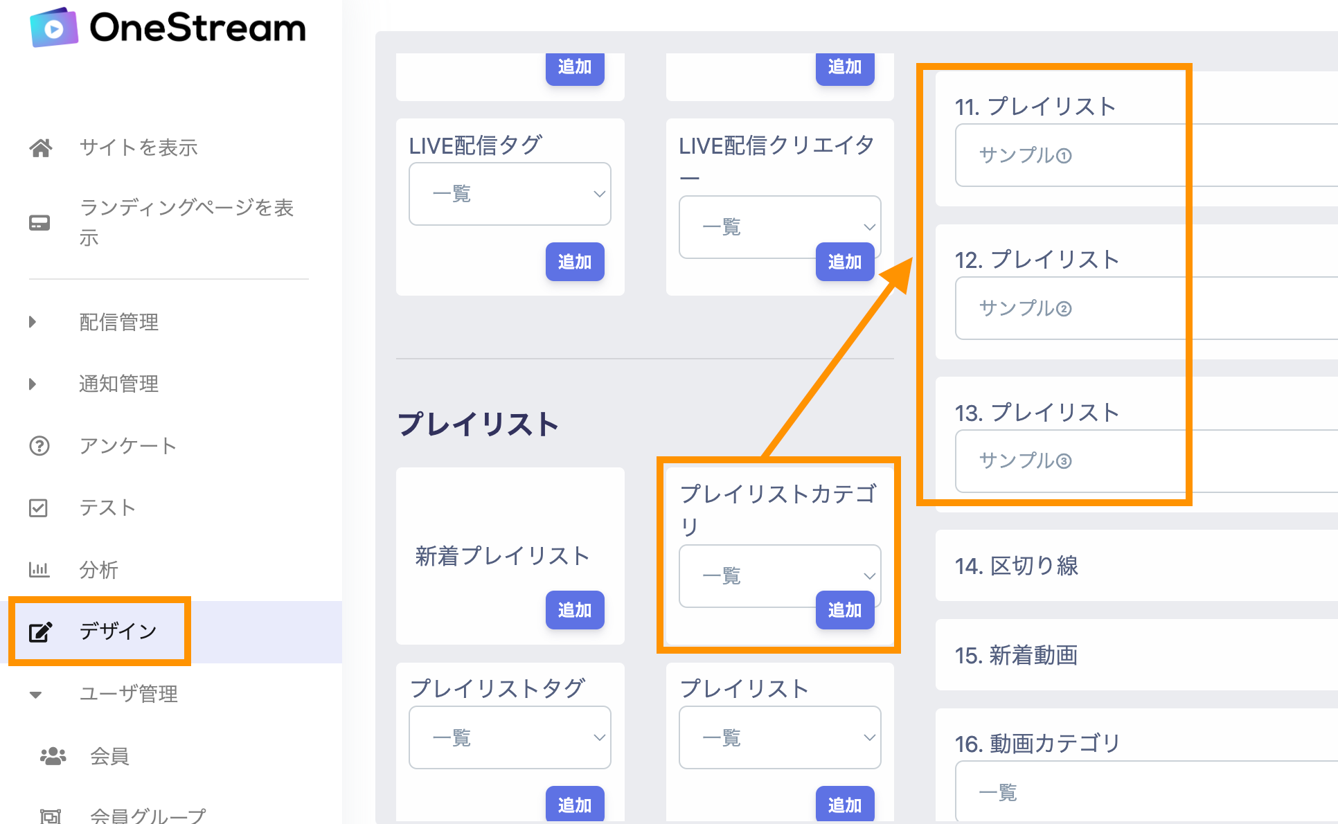Click the people icon beside 会員
Viewport: 1338px width, 824px height.
tap(53, 756)
